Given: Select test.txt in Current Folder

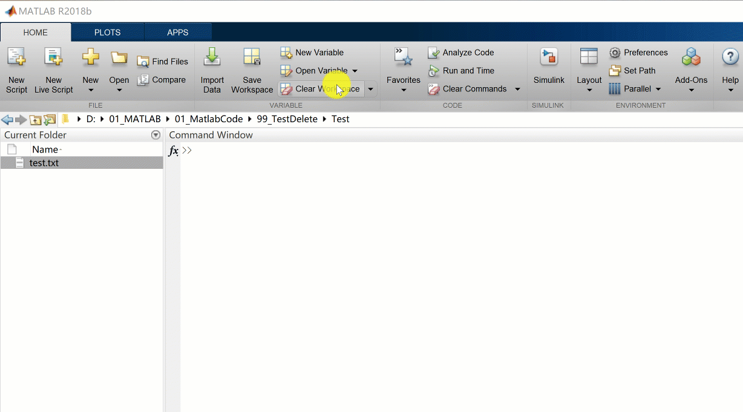Looking at the screenshot, I should [x=82, y=163].
